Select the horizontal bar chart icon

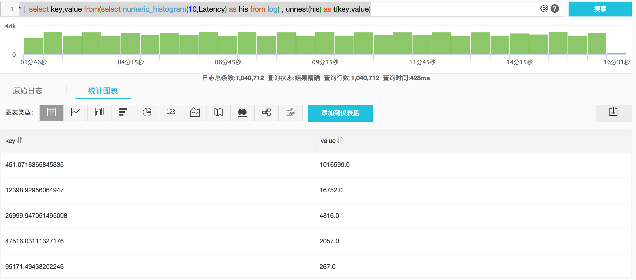click(123, 113)
